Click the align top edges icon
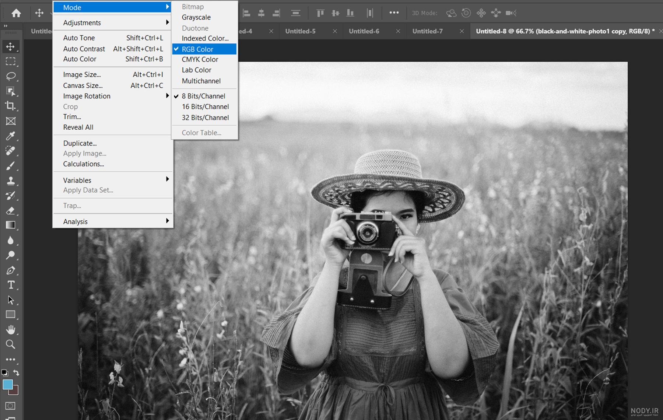This screenshot has height=420, width=663. 320,13
